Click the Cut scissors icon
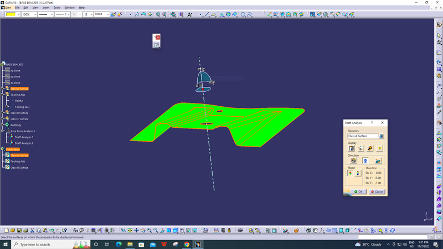The width and height of the screenshot is (443, 249). (32, 230)
